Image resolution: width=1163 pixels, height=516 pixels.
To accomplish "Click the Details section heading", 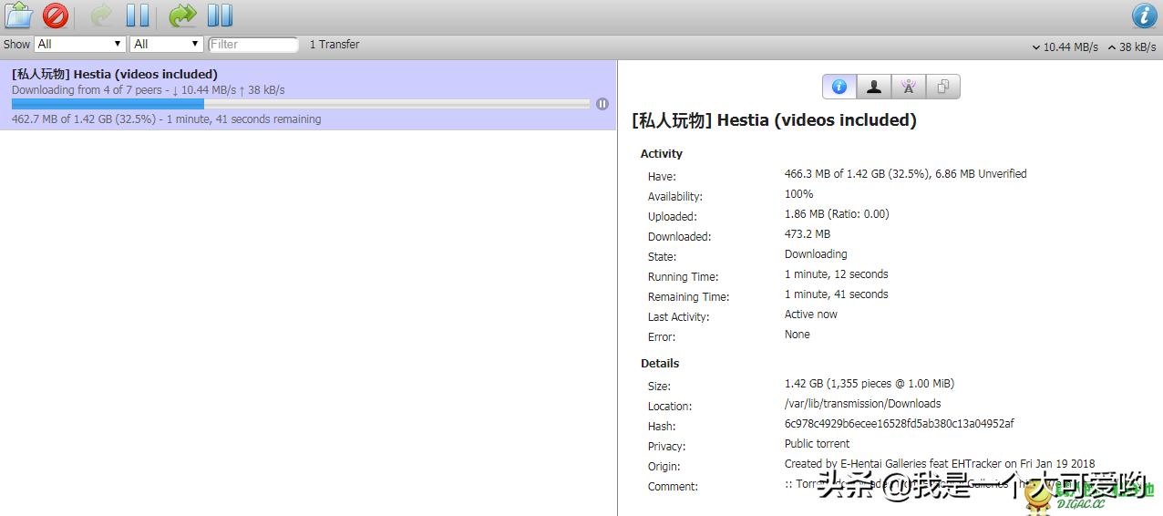I will tap(660, 364).
